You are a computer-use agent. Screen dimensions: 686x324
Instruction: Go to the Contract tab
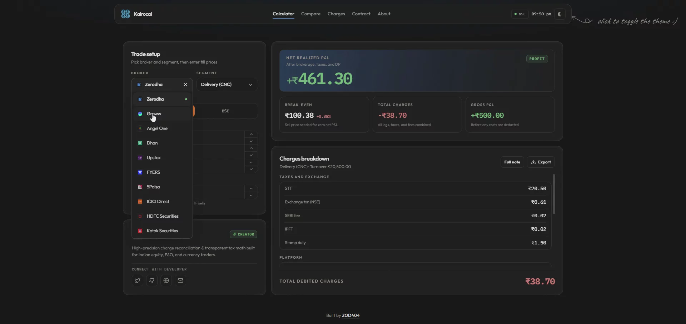(x=361, y=14)
